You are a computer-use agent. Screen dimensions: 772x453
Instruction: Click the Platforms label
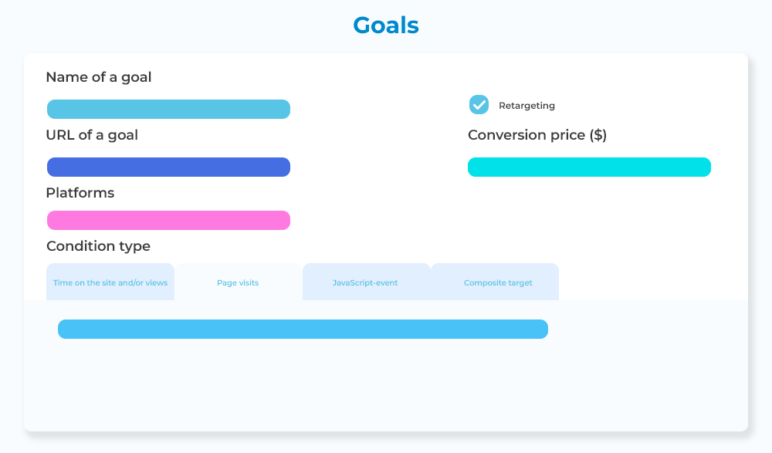(x=80, y=193)
